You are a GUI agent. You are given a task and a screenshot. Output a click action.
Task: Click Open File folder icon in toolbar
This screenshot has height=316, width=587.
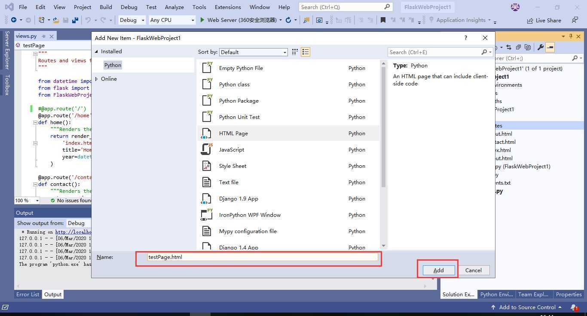tap(56, 20)
